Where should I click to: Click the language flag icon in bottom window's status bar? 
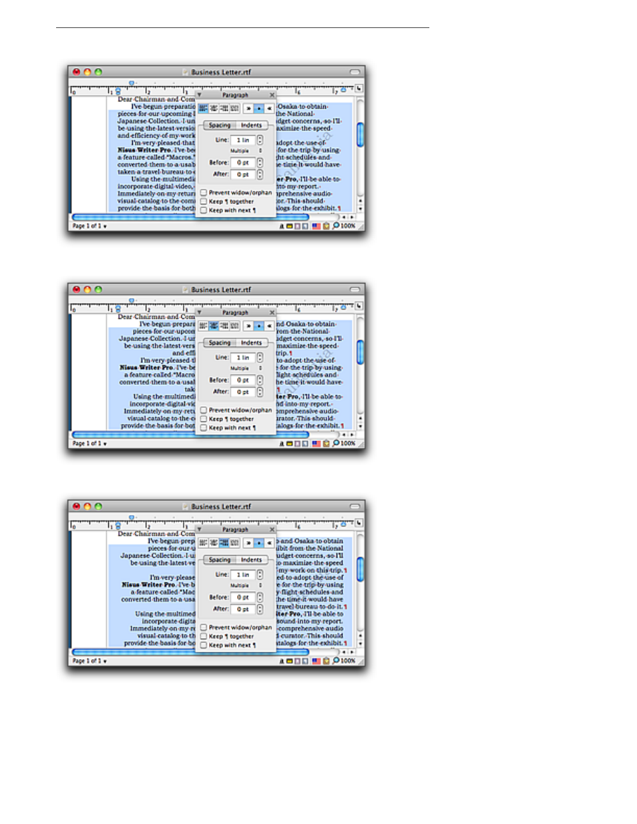316,661
